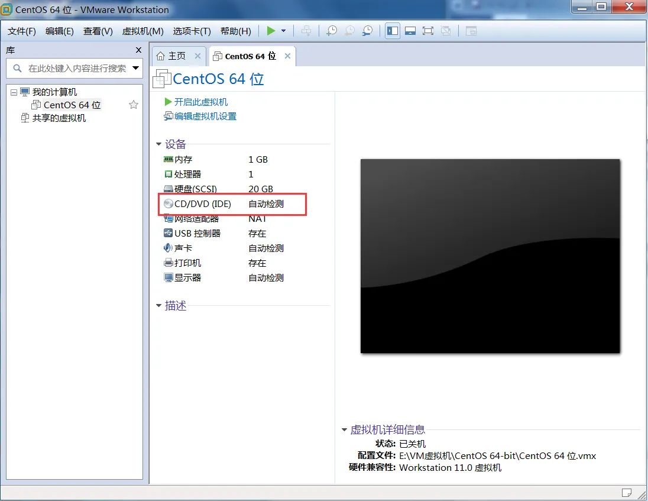
Task: Click the revert to snapshot toolbar icon
Action: pos(349,31)
